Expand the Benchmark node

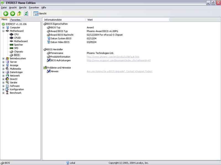[3, 93]
